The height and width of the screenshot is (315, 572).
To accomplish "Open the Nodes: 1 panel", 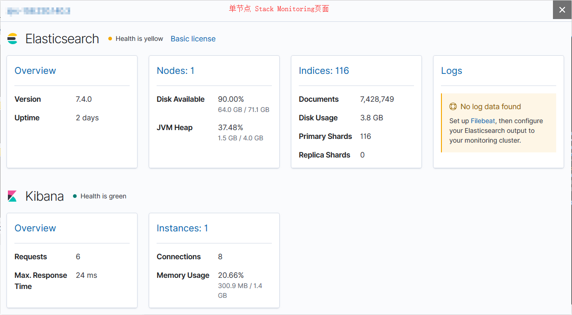I will tap(176, 71).
